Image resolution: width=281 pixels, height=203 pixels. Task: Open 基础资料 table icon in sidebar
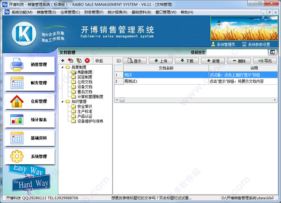[17, 138]
